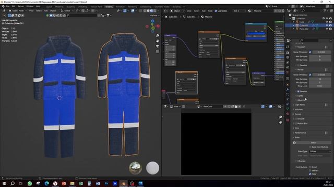Image resolution: width=334 pixels, height=187 pixels.
Task: Open the Texture properties checker tab icon
Action: [288, 120]
